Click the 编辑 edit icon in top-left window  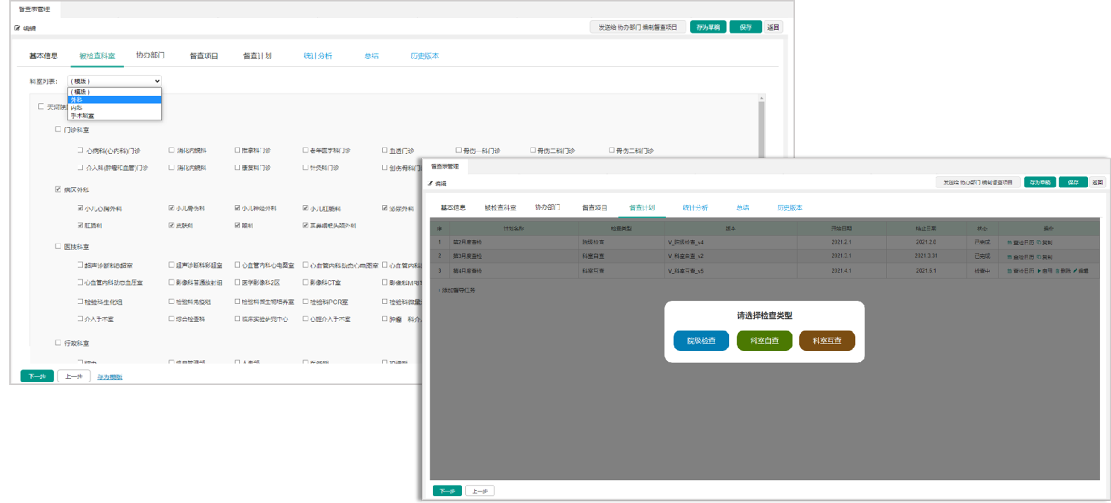pos(17,28)
